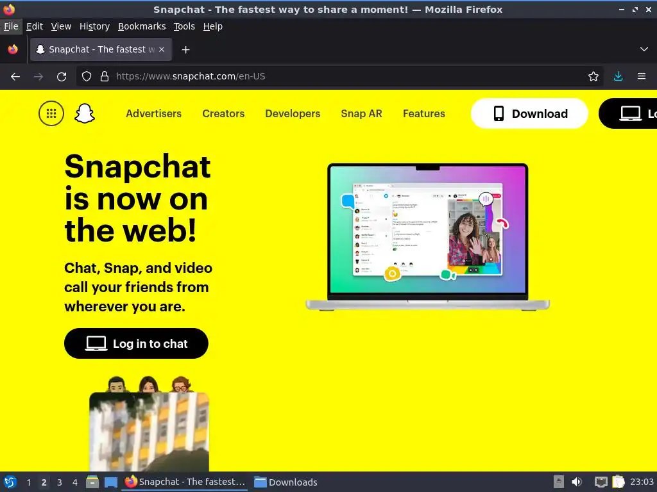This screenshot has height=492, width=657.
Task: Click the Developers navigation link
Action: point(293,113)
